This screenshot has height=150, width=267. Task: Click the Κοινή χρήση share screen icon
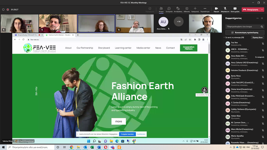point(235,9)
